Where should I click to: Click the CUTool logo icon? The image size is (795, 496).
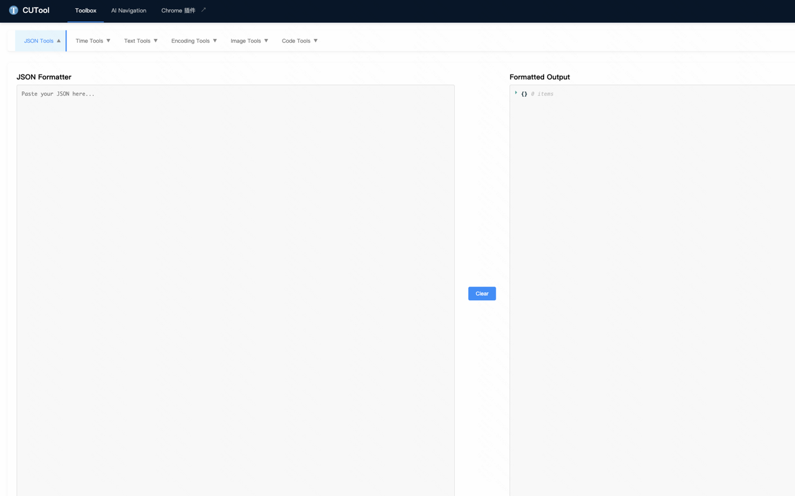tap(14, 11)
